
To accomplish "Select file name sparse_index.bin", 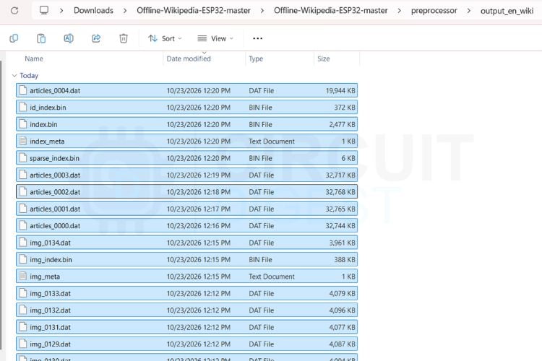I will 54,158.
